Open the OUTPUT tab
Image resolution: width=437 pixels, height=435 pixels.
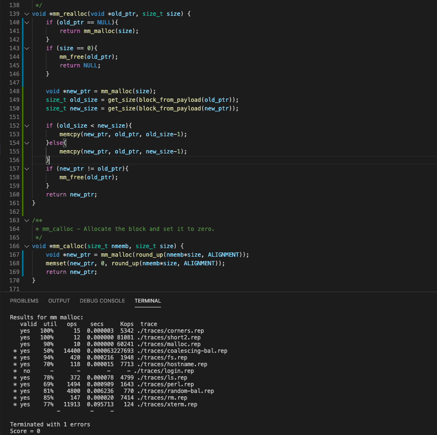click(x=59, y=301)
